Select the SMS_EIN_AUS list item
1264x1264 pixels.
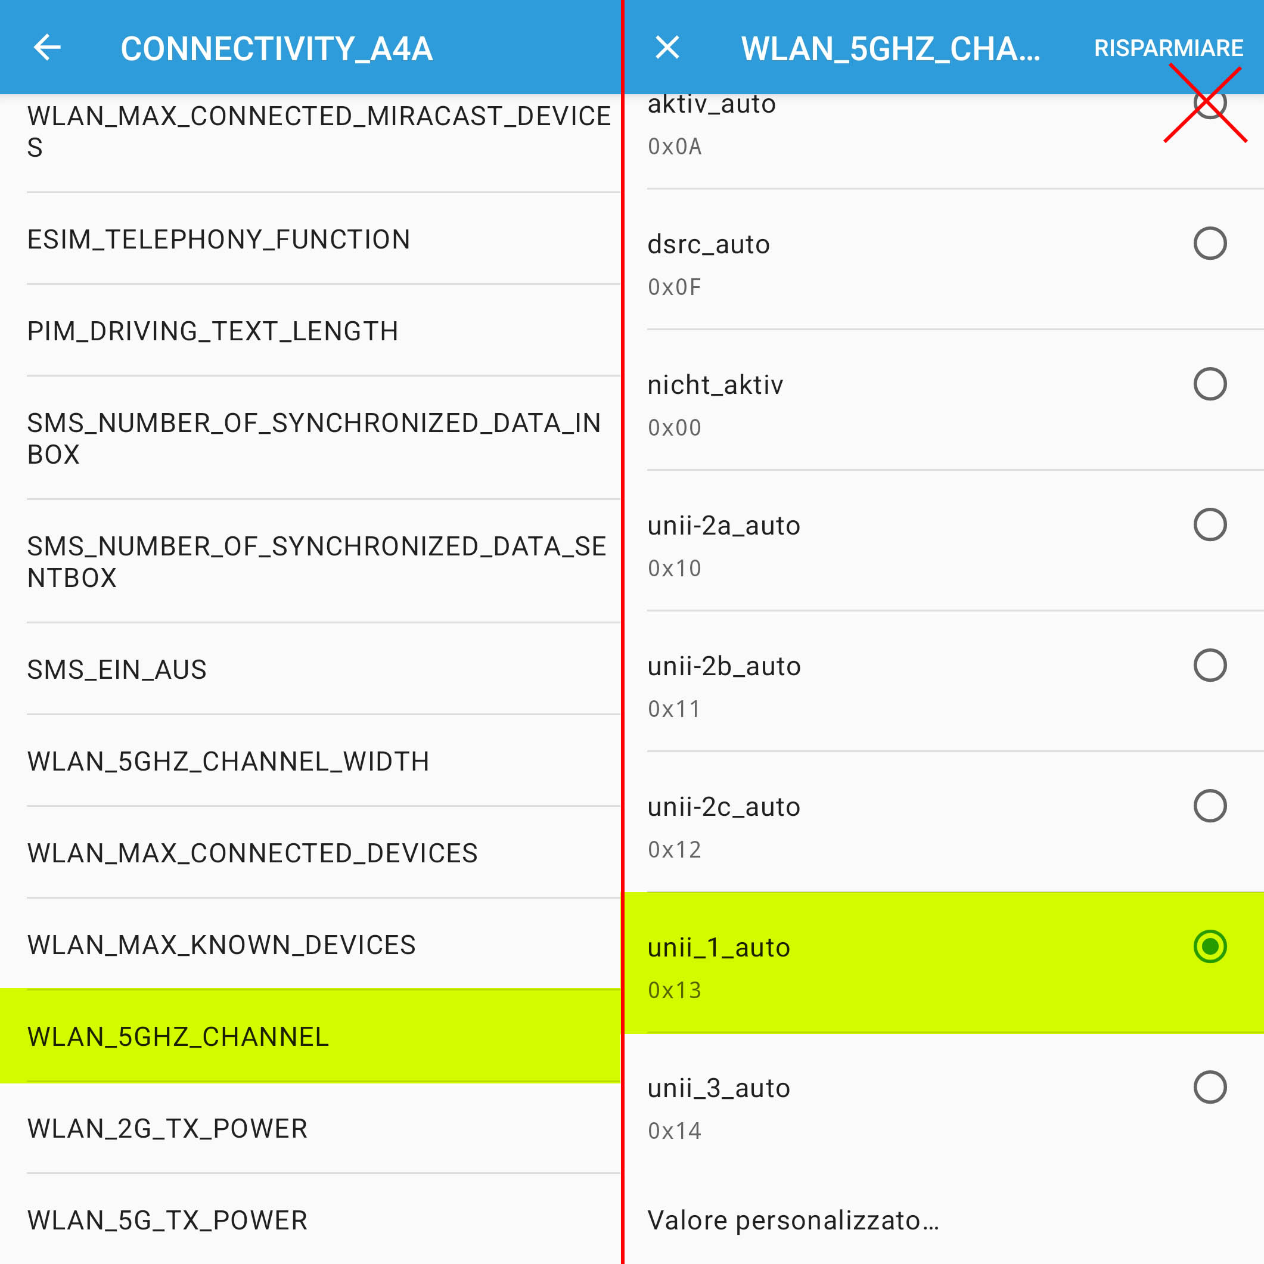pyautogui.click(x=116, y=670)
